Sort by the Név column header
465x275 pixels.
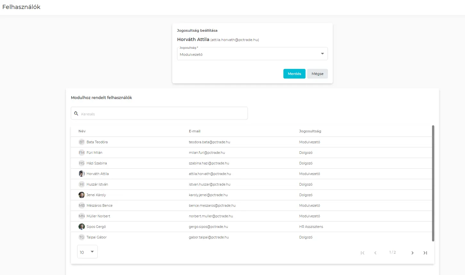point(82,131)
